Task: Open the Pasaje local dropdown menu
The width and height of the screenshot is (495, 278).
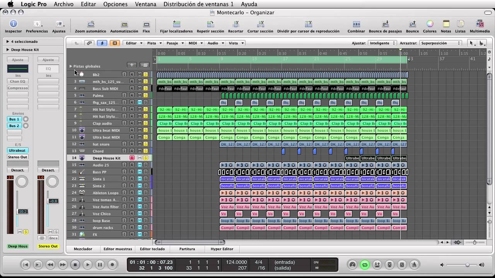Action: pyautogui.click(x=175, y=43)
